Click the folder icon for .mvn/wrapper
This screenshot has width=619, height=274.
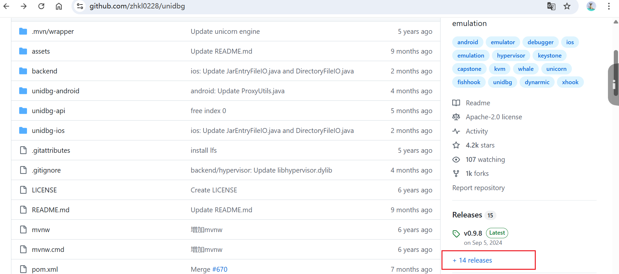23,31
